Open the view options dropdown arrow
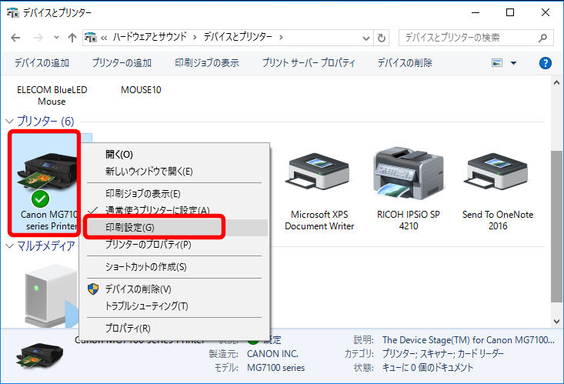 514,63
